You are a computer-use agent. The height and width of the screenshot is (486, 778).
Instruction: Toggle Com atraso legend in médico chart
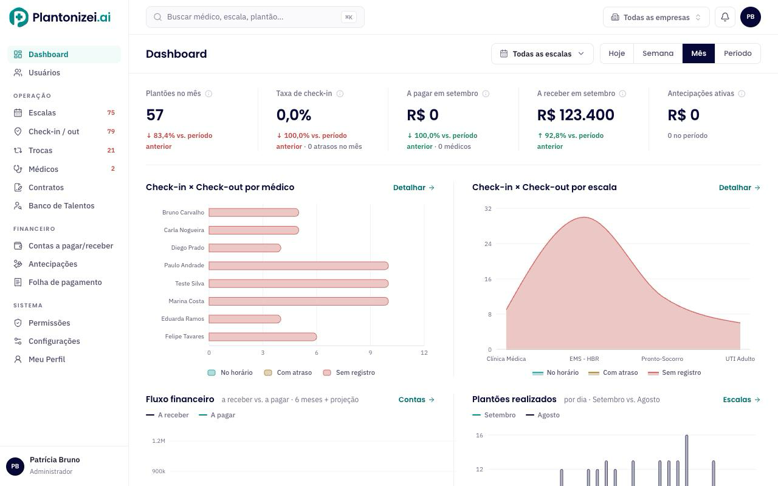[287, 372]
